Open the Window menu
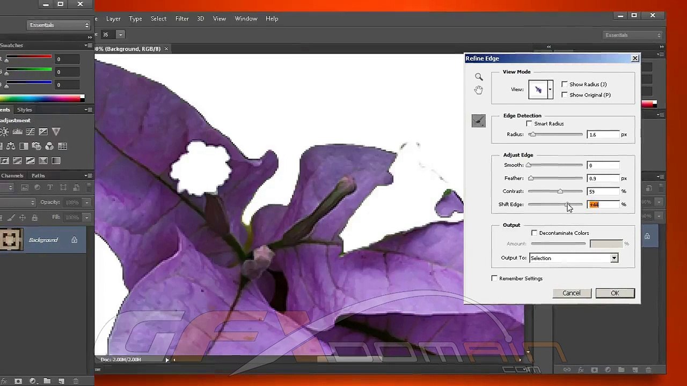This screenshot has height=386, width=687. 246,19
